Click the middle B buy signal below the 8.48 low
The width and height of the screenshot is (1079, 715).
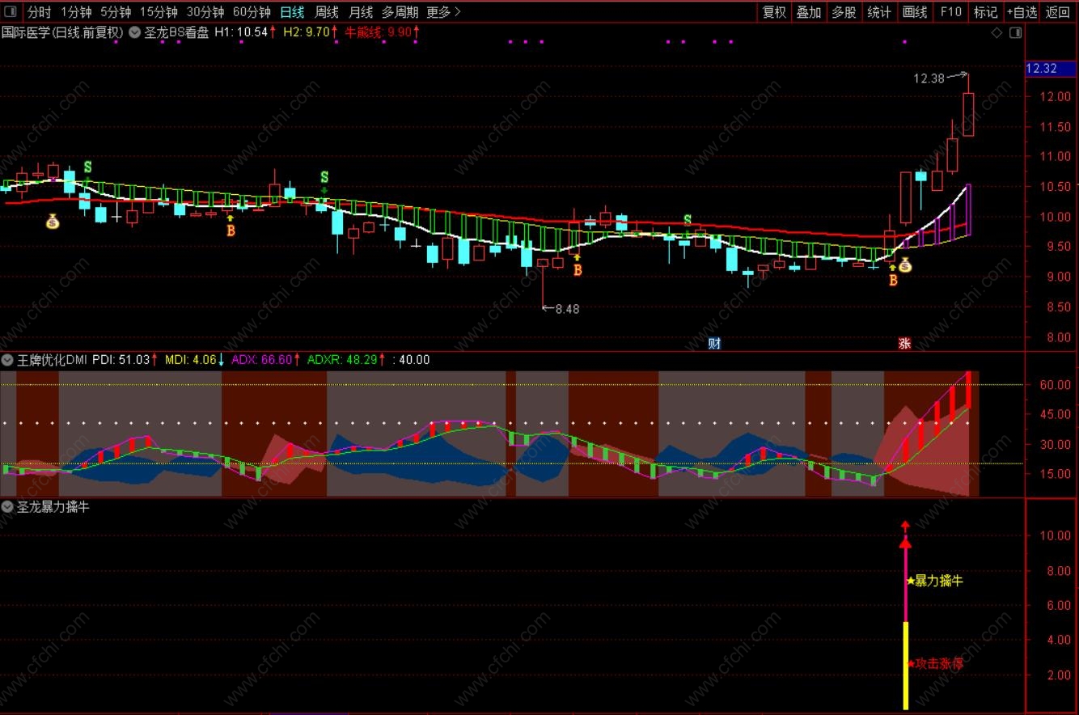coord(578,270)
